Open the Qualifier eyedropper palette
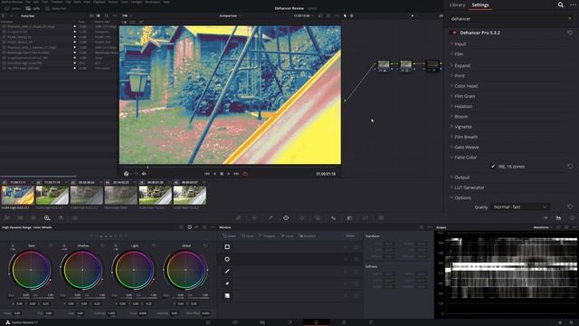This screenshot has height=326, width=579. click(x=271, y=218)
